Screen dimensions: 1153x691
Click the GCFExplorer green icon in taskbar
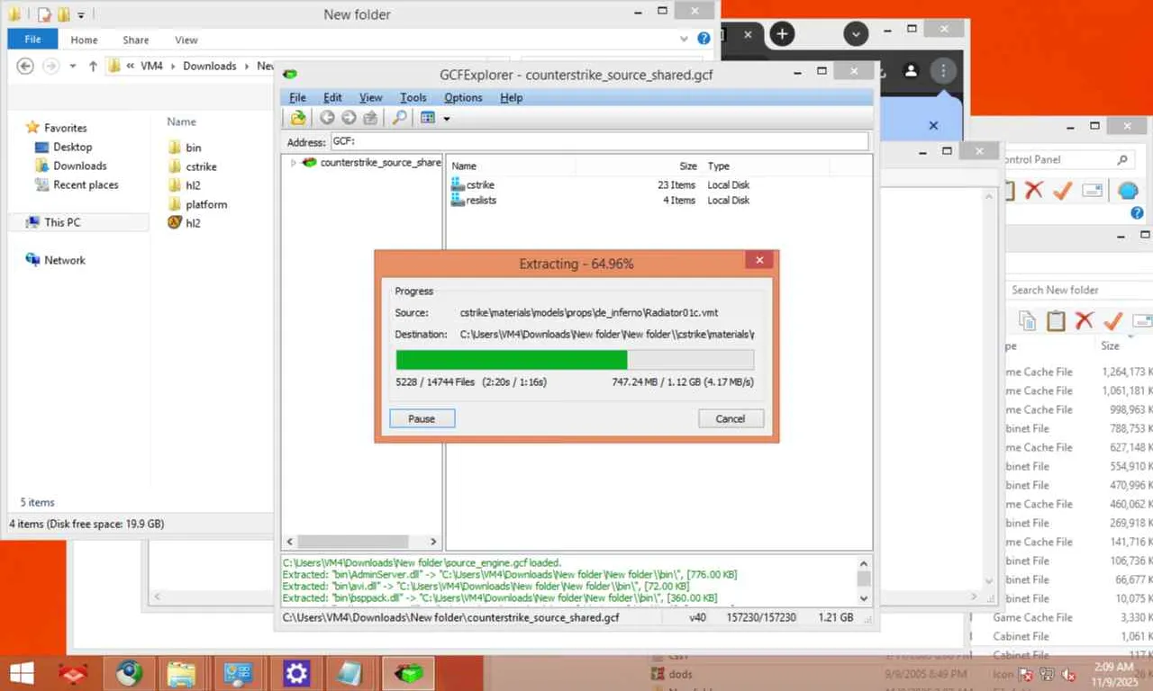click(x=409, y=673)
